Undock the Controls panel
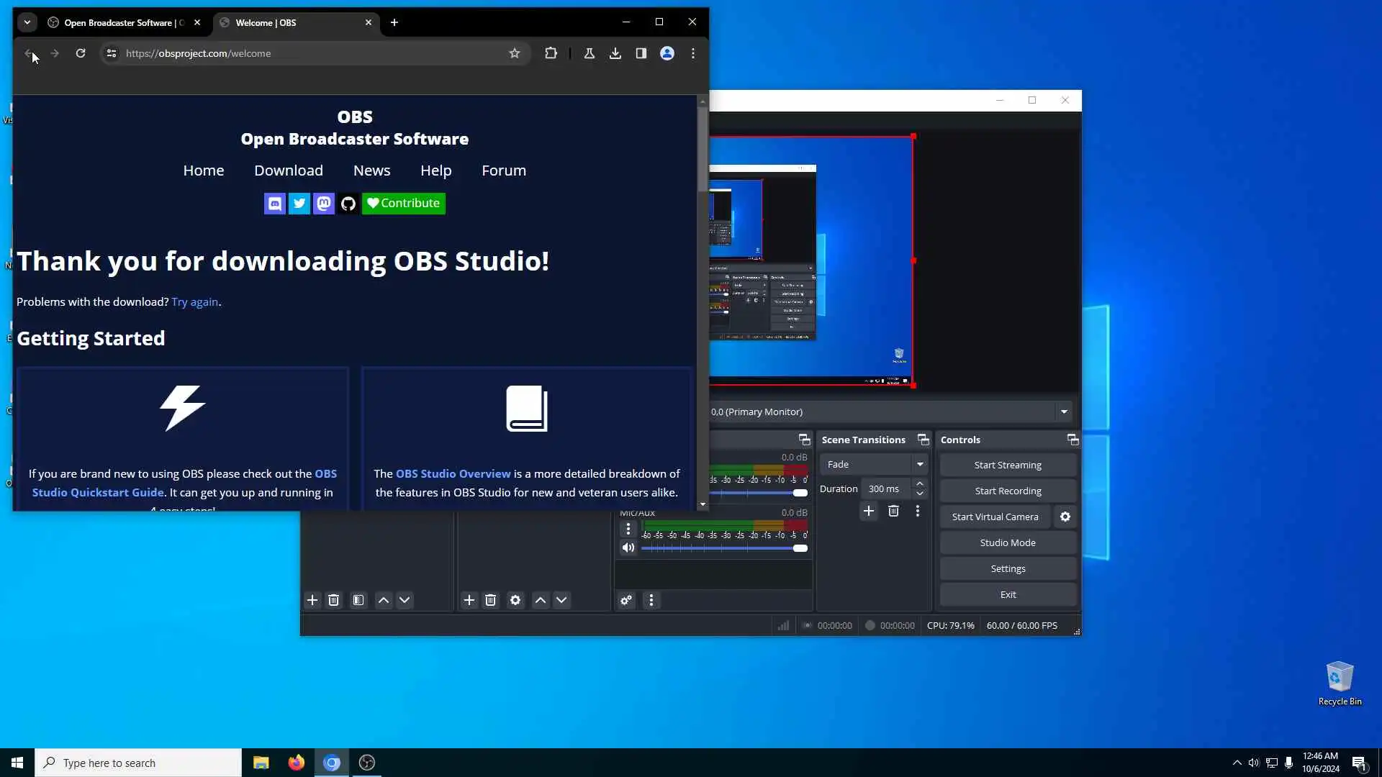This screenshot has width=1382, height=777. (x=1072, y=440)
